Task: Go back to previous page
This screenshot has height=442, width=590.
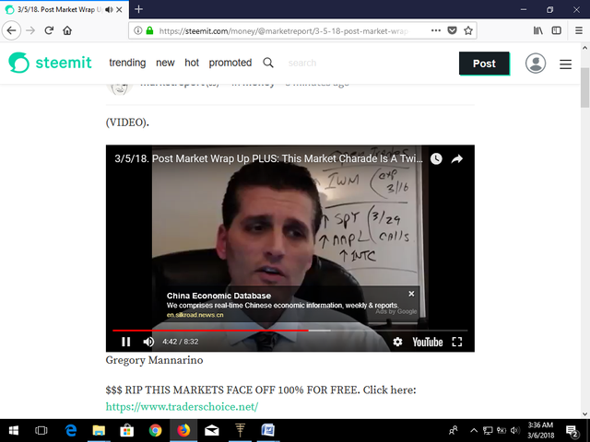Action: 11,30
